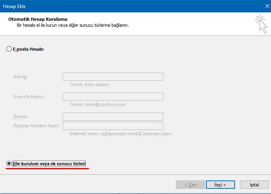Click the Parola label text

tap(21, 117)
